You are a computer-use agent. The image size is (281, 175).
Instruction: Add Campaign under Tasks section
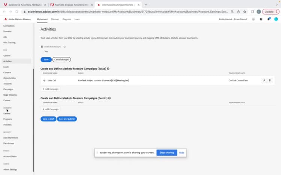pos(51,89)
